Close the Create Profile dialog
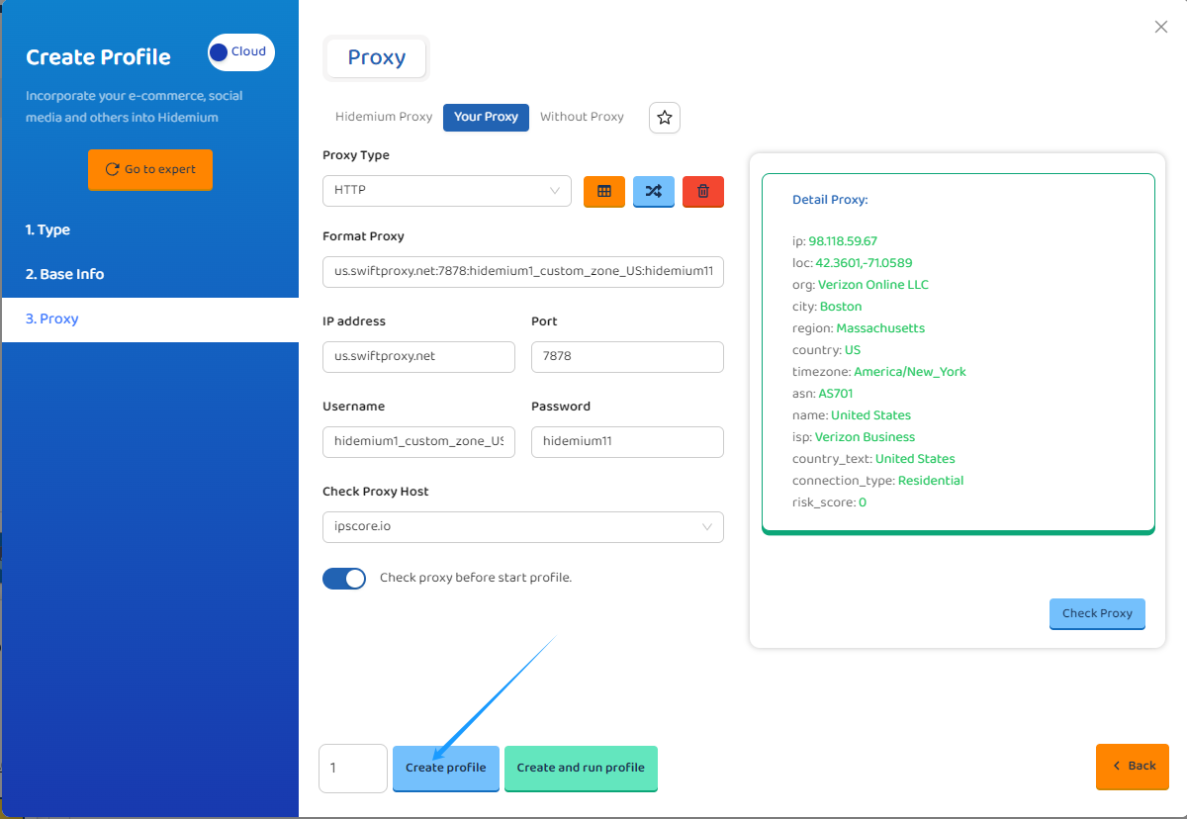Screen dimensions: 1187x819 (1161, 27)
